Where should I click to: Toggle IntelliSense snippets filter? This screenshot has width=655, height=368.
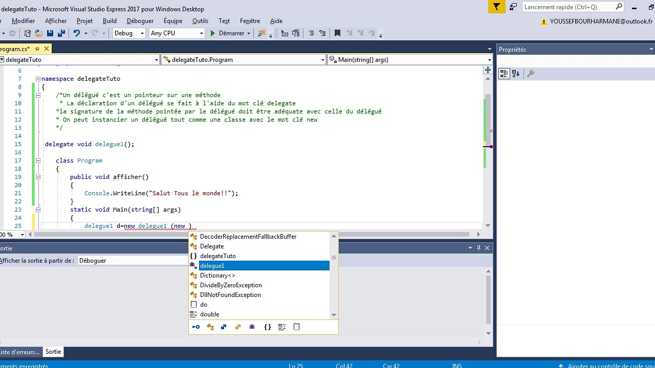coord(296,327)
